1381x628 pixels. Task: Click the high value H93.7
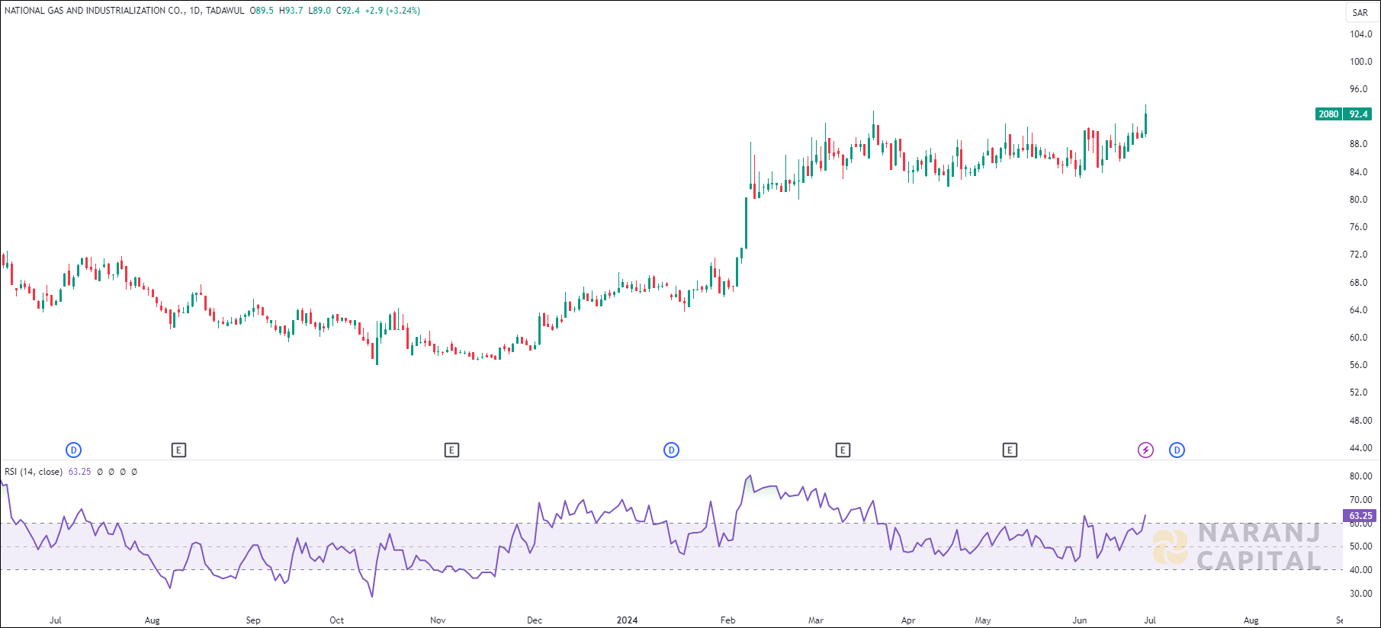[x=291, y=11]
